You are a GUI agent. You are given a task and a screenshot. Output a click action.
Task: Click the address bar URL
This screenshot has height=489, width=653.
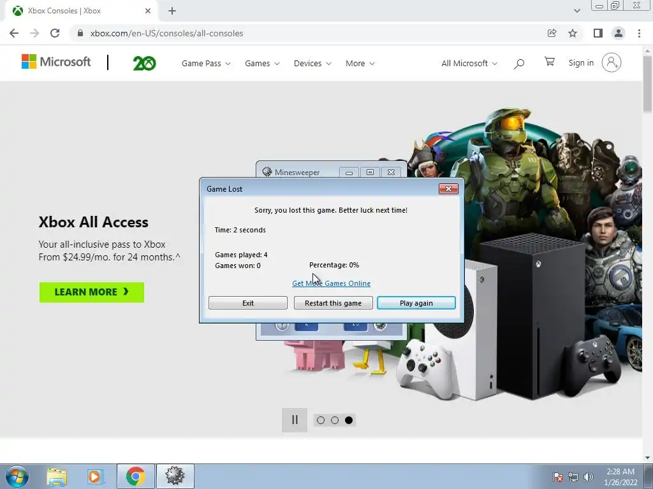click(x=166, y=33)
